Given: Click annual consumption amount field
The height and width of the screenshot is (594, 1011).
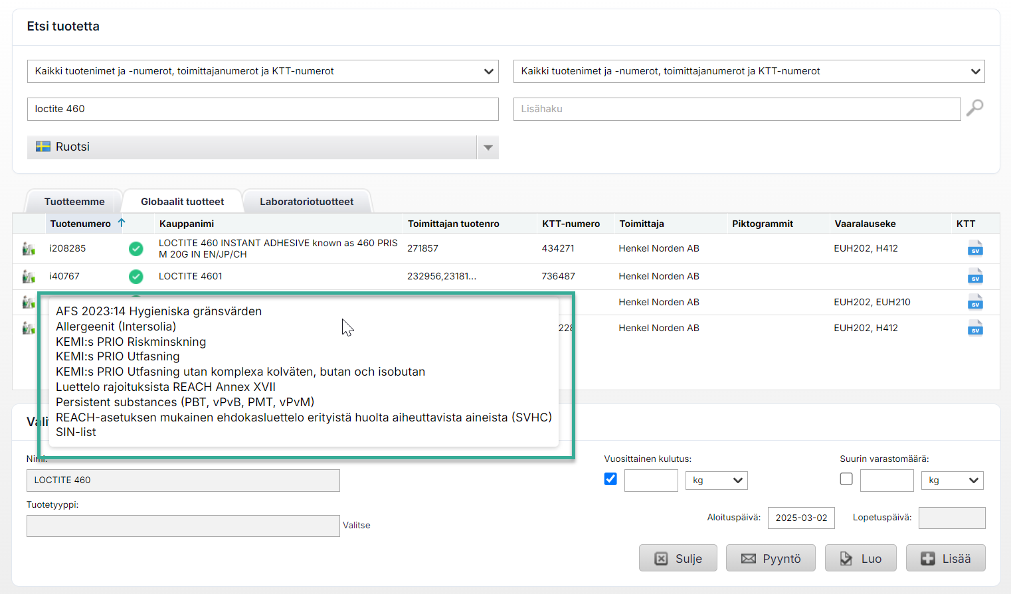Looking at the screenshot, I should click(651, 481).
